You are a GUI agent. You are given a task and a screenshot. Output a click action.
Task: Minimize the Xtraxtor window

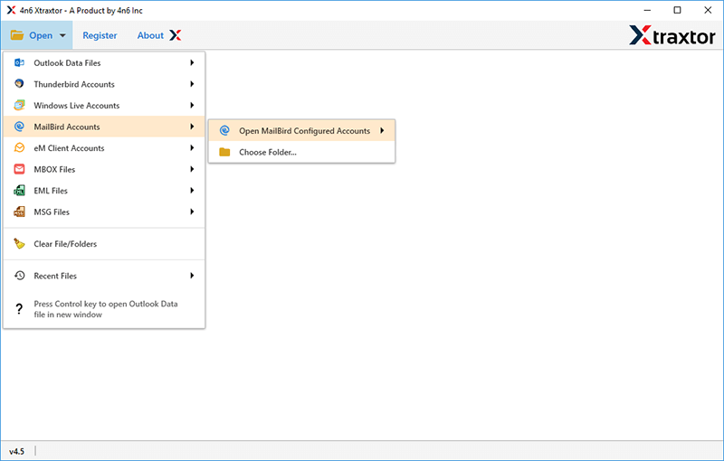click(647, 10)
